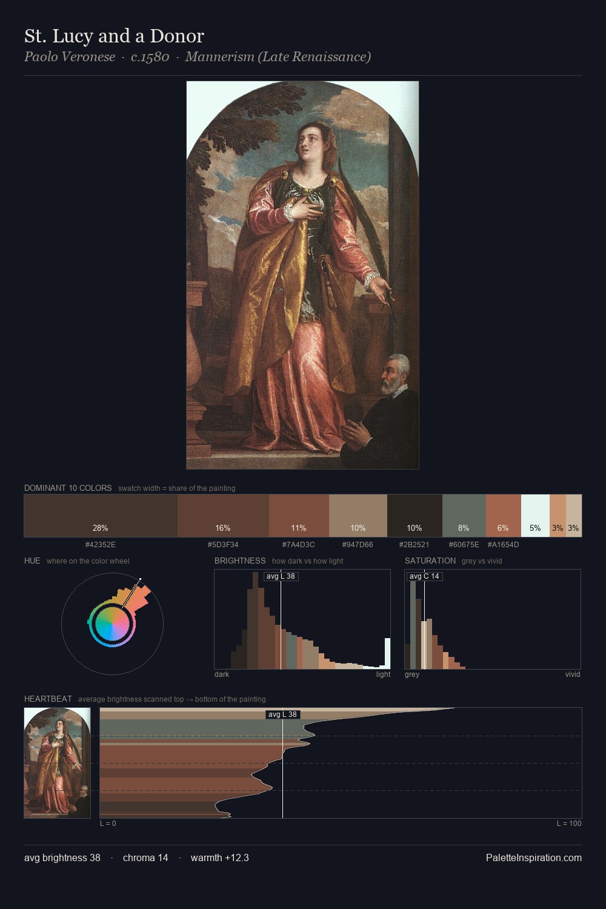Click hex code #5D3F34
The width and height of the screenshot is (606, 909).
223,545
